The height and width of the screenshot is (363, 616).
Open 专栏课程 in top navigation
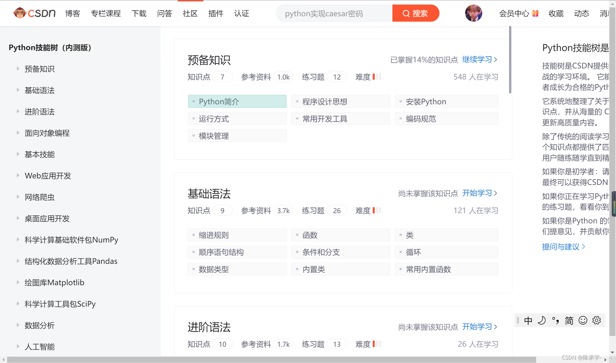coord(106,13)
